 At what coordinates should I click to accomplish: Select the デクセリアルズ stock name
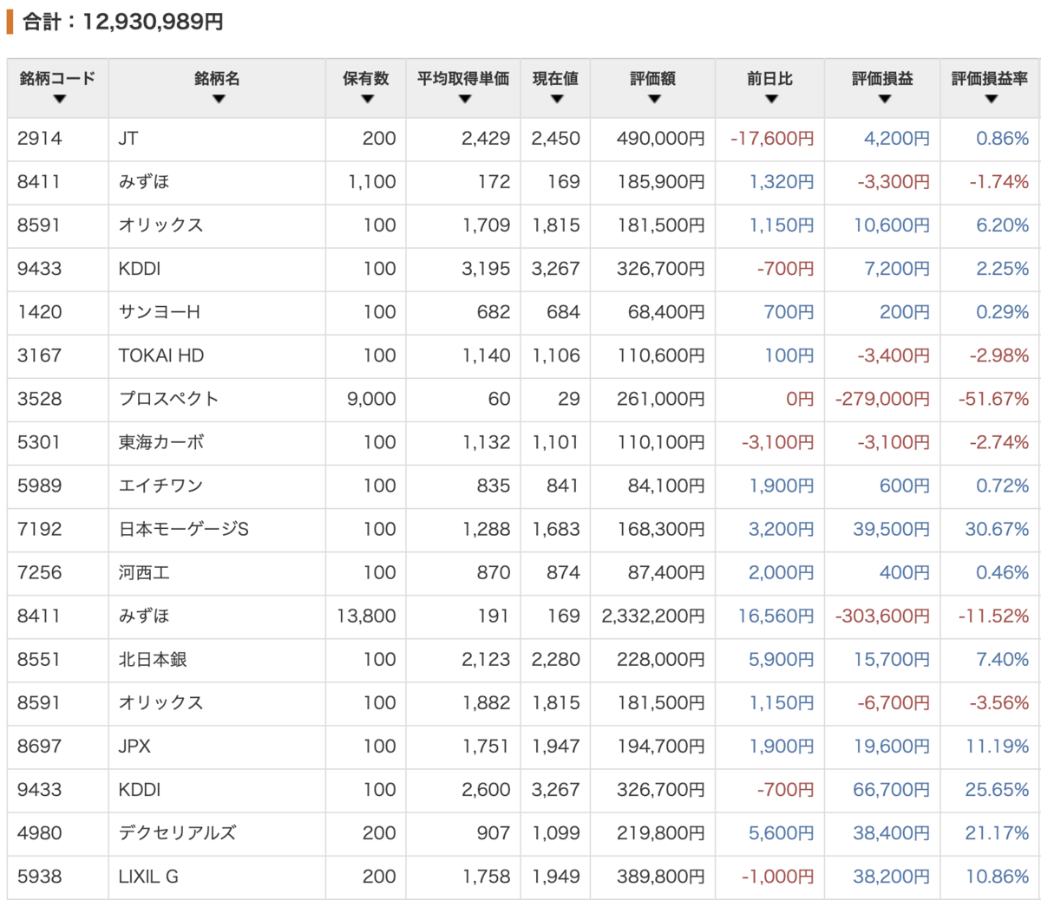[177, 832]
